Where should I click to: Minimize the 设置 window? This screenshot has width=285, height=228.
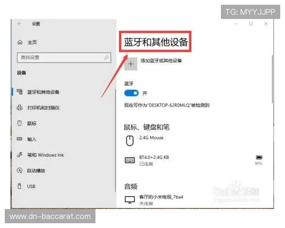pyautogui.click(x=236, y=24)
